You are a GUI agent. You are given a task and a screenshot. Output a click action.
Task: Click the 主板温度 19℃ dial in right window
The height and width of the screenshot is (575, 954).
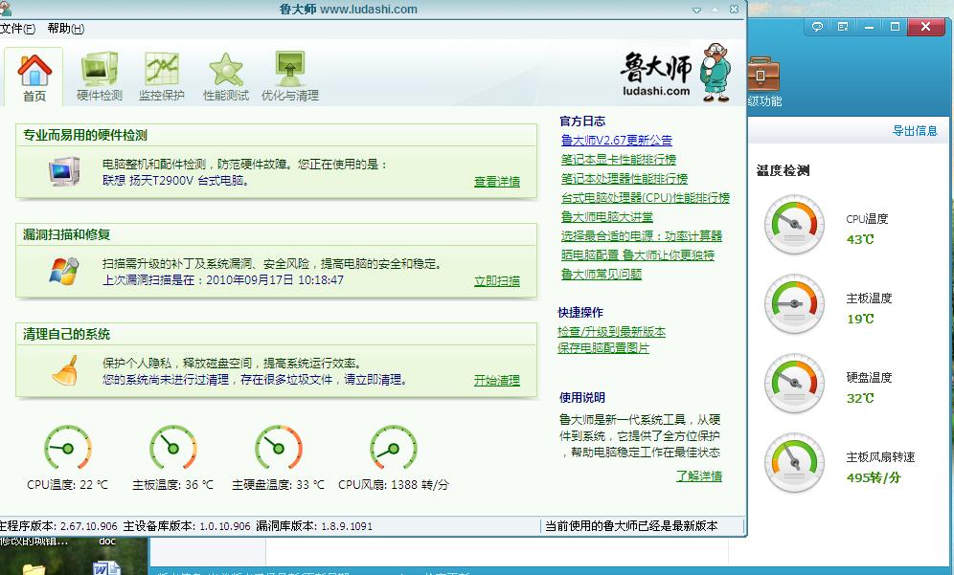click(794, 303)
